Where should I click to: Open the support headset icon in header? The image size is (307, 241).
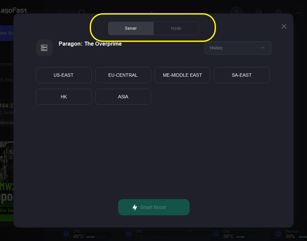click(x=259, y=12)
